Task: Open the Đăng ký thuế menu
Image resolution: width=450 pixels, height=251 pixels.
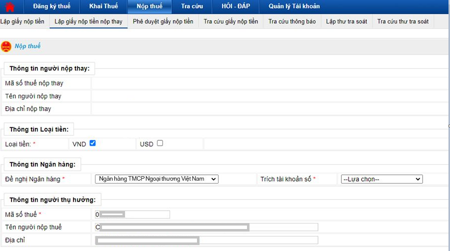Action: click(51, 6)
